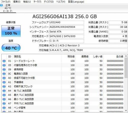Click the serial number field AGISAMUWK0405904
The width and height of the screenshot is (128, 113).
click(x=66, y=27)
